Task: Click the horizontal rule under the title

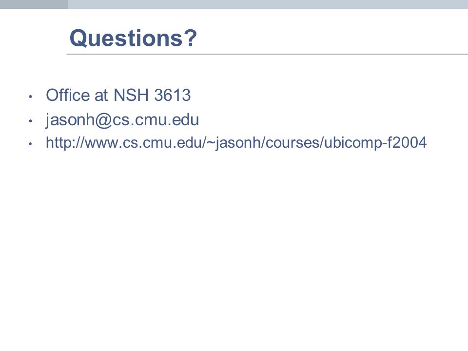Action: coord(267,54)
